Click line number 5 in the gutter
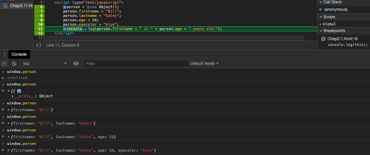The image size is (370, 155). pos(41,2)
